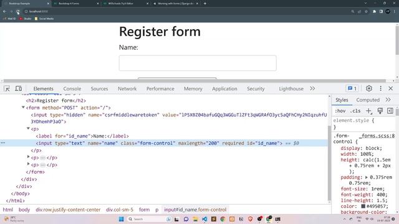Open the browser extensions puzzle icon

coord(374,11)
